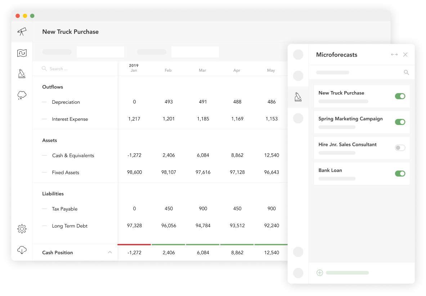426x296 pixels.
Task: Select the microscope icon in the left sidebar
Action: [22, 73]
